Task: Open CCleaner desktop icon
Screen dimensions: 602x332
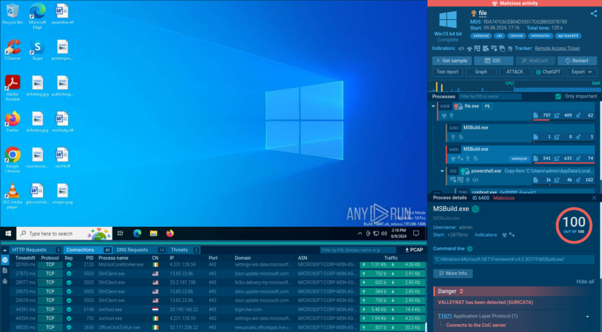Action: pyautogui.click(x=12, y=50)
